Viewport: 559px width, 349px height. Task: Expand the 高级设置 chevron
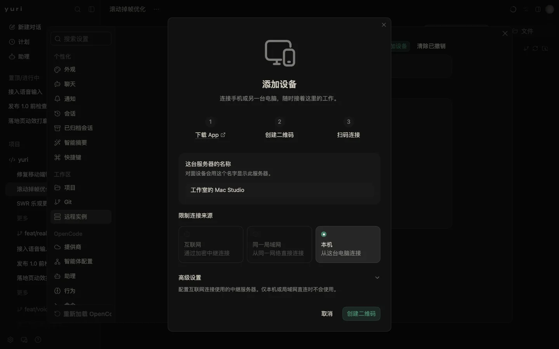(377, 278)
